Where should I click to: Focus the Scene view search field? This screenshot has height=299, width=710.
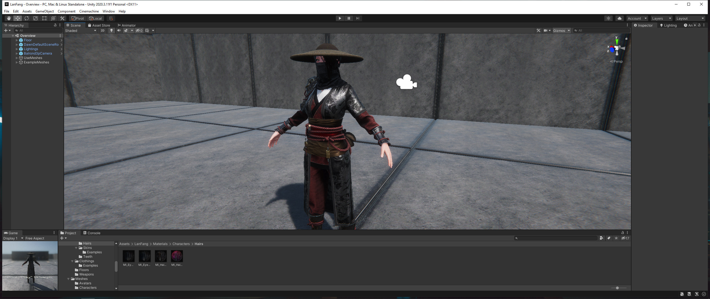point(601,30)
